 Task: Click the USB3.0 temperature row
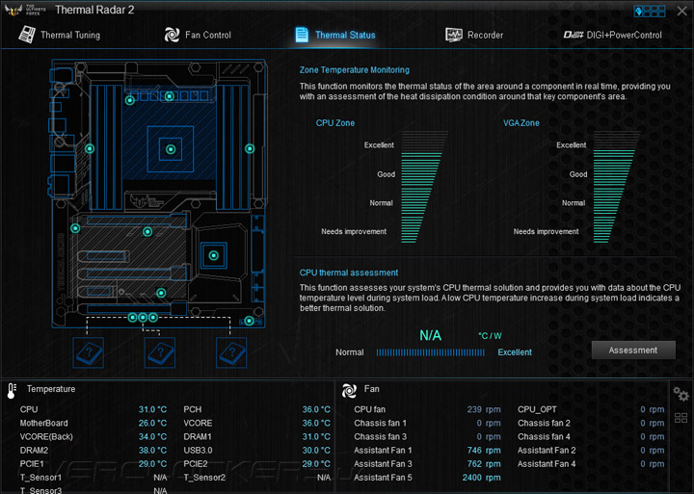pyautogui.click(x=256, y=451)
